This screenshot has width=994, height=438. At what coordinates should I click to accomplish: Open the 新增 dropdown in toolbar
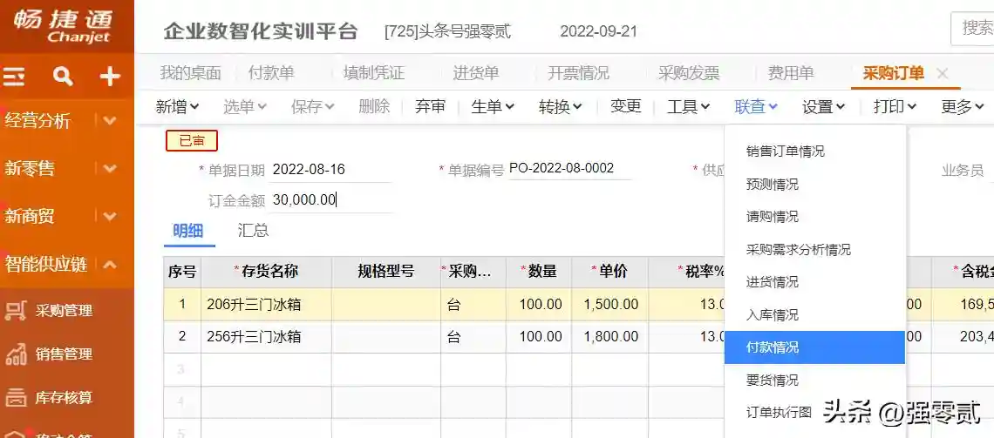click(177, 106)
